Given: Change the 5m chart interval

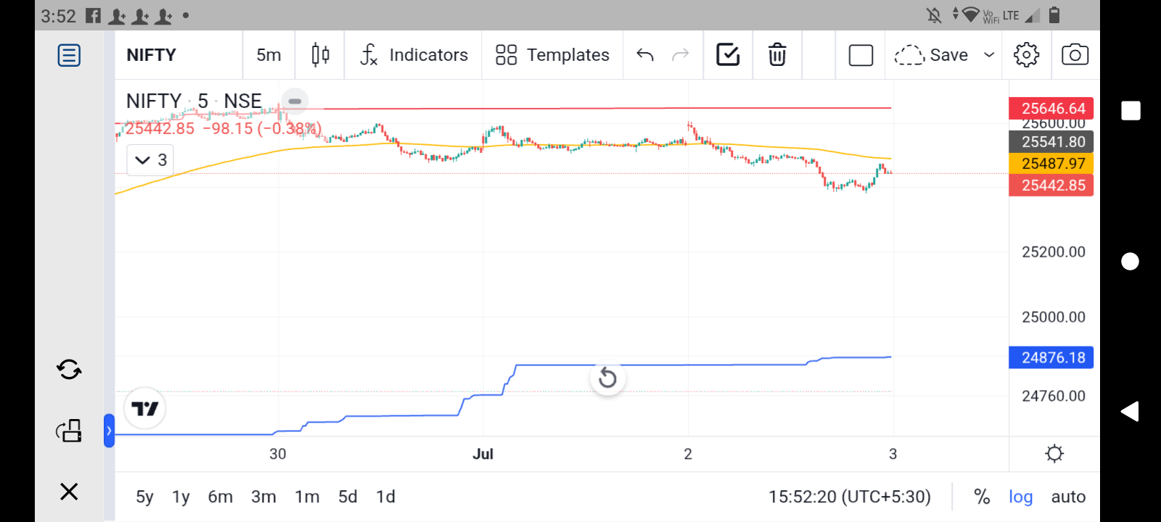Looking at the screenshot, I should [268, 55].
